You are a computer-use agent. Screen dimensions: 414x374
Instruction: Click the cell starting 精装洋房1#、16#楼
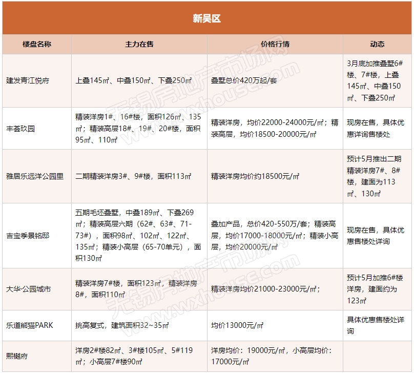(x=139, y=129)
